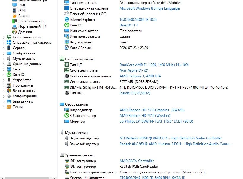Select the DIMM2: SK hynix row
Image resolution: width=243 pixels, height=179 pixels.
148,87
